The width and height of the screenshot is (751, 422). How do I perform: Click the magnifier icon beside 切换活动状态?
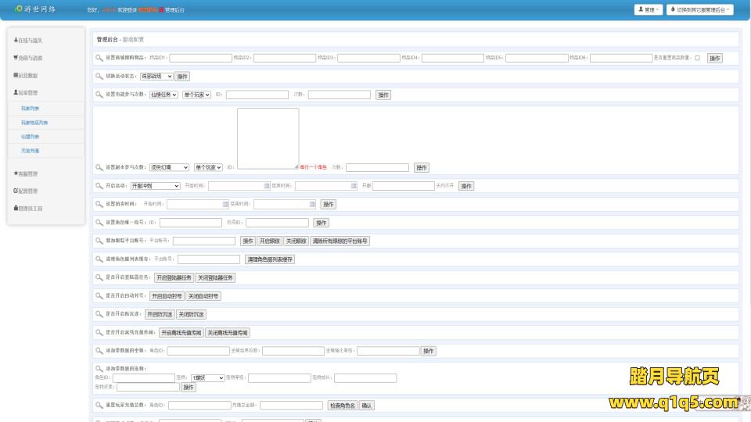click(x=99, y=77)
